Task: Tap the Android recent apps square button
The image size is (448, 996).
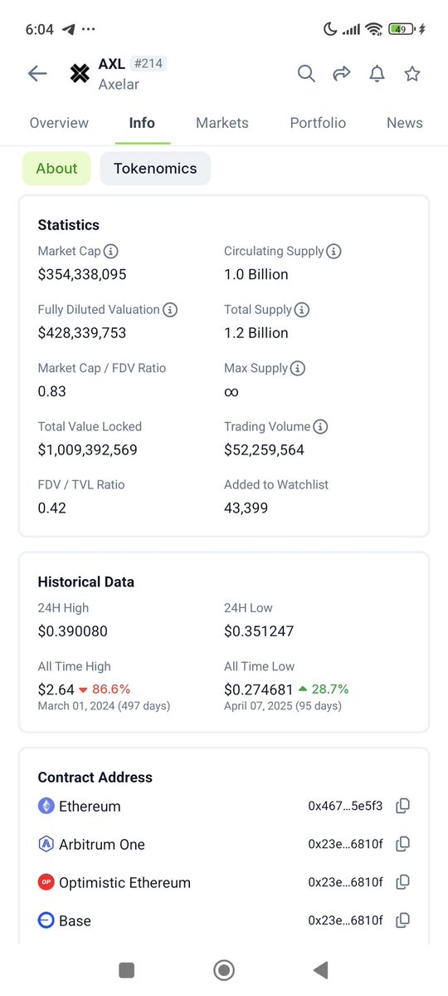Action: [126, 970]
